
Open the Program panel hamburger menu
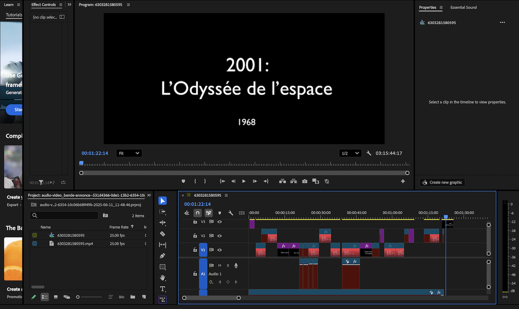[128, 5]
